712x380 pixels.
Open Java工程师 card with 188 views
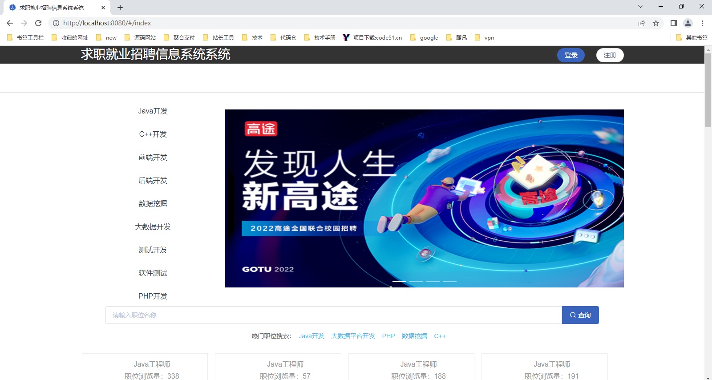(x=411, y=367)
